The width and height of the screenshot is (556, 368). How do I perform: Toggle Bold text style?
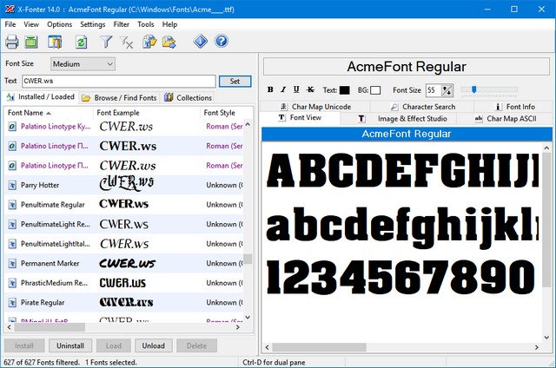270,89
